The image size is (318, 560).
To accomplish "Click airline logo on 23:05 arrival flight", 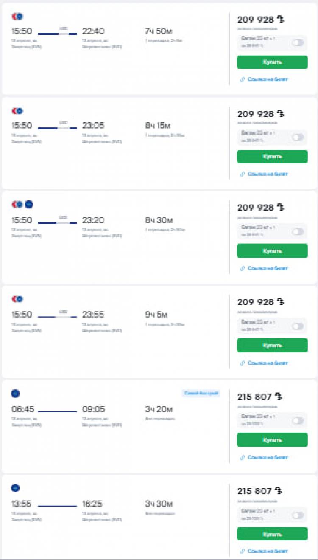I will click(17, 111).
